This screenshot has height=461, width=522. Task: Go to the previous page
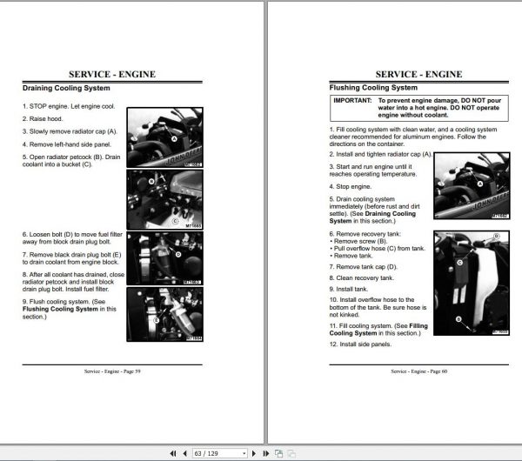coord(185,453)
